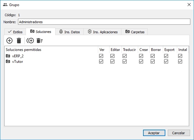Click the delete solution trash icon
This screenshot has width=194, height=140.
click(19, 41)
